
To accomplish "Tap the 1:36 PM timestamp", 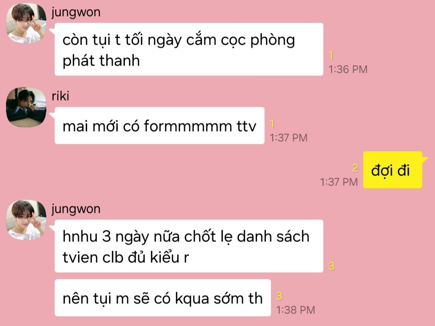I will pyautogui.click(x=348, y=69).
